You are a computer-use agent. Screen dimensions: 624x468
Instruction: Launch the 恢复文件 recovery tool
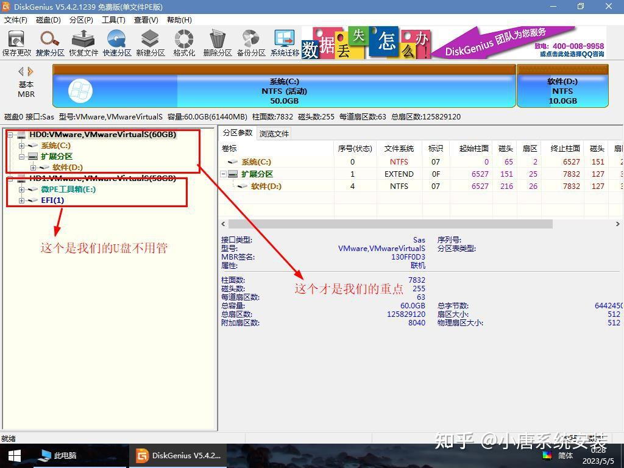point(83,43)
